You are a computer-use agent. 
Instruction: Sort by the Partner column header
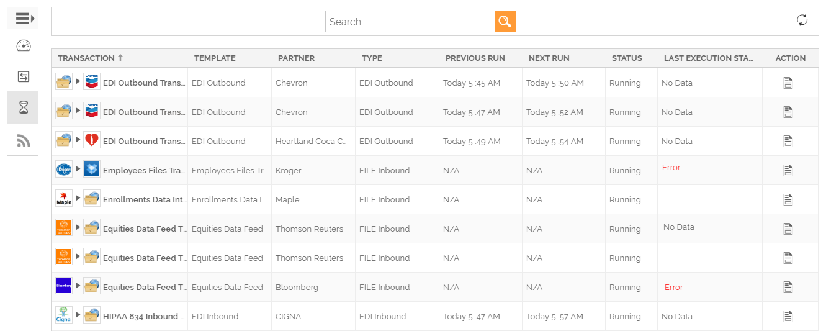(296, 58)
